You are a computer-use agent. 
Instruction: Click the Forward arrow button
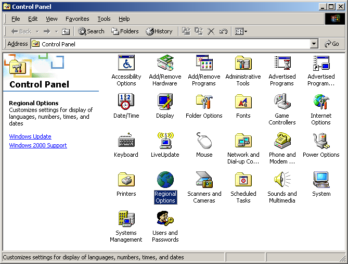coord(47,31)
